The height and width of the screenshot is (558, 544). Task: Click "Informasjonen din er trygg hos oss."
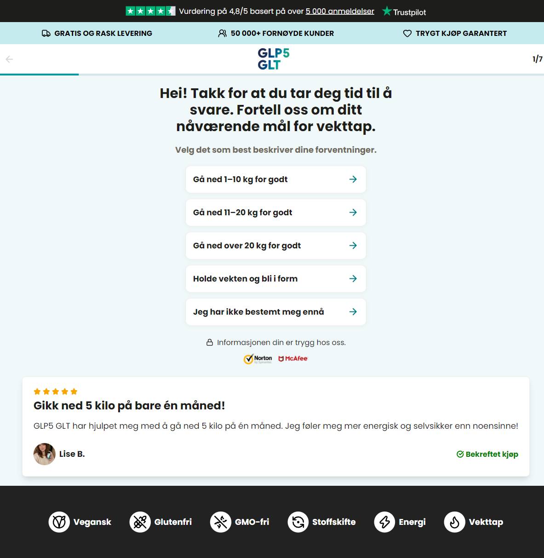281,342
